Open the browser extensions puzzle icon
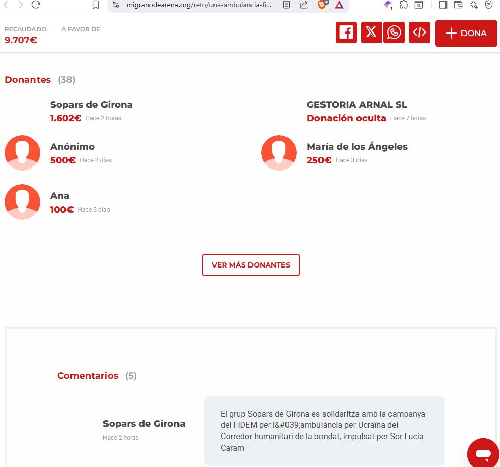The image size is (500, 467). pyautogui.click(x=404, y=5)
